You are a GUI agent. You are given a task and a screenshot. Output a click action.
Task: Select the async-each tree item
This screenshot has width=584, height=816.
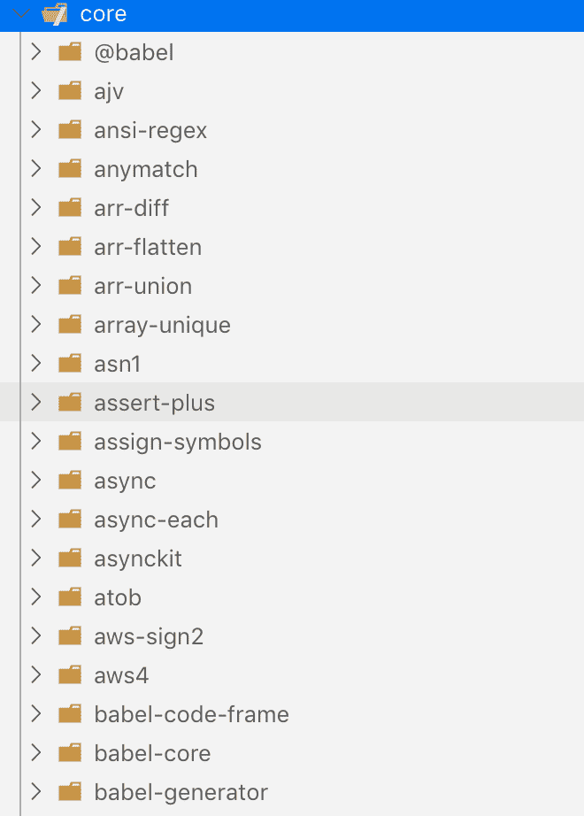click(156, 520)
